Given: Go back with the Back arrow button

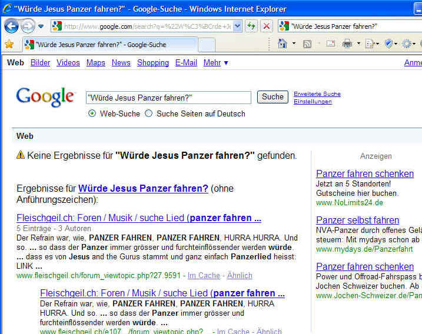Looking at the screenshot, I should click(11, 26).
